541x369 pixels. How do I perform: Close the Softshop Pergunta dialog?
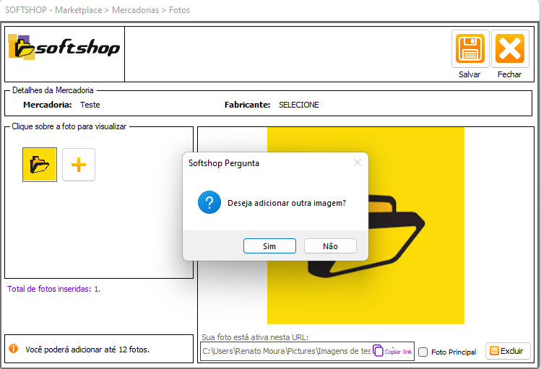357,163
